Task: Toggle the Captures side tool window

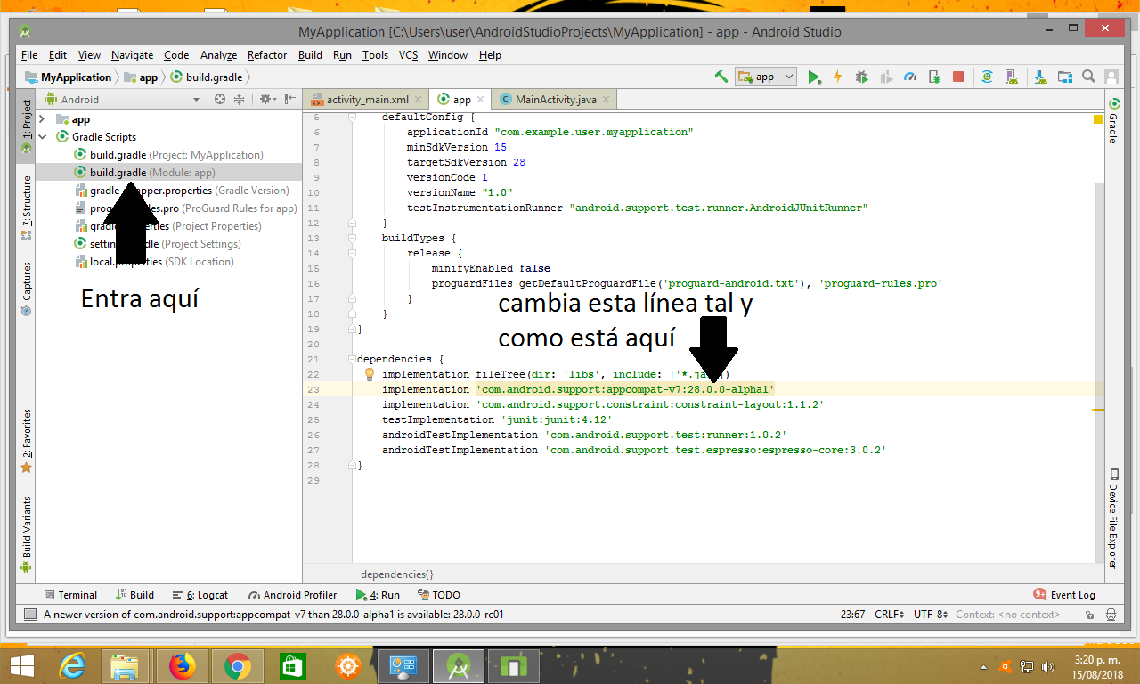Action: 26,288
